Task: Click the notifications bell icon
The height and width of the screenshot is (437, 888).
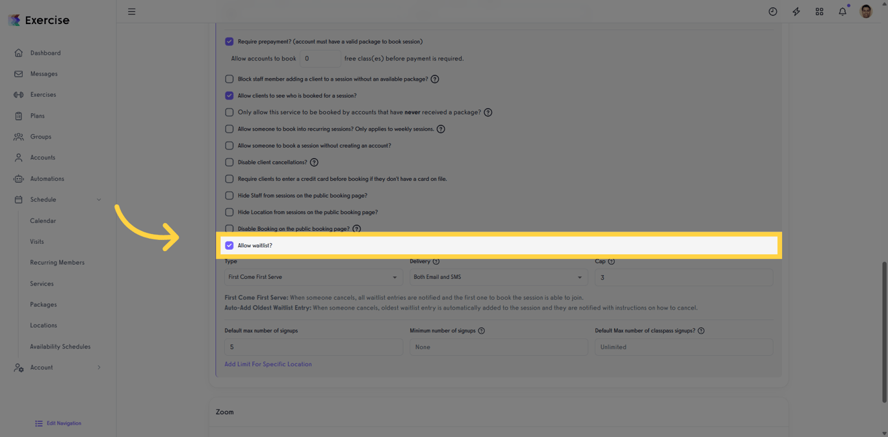Action: (842, 11)
